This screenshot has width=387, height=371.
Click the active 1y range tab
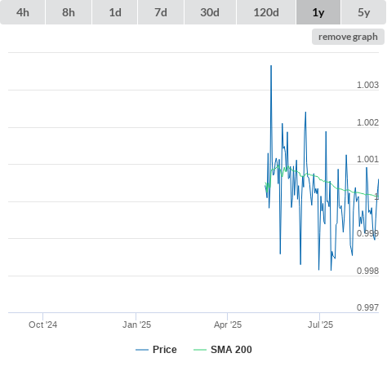pos(318,12)
